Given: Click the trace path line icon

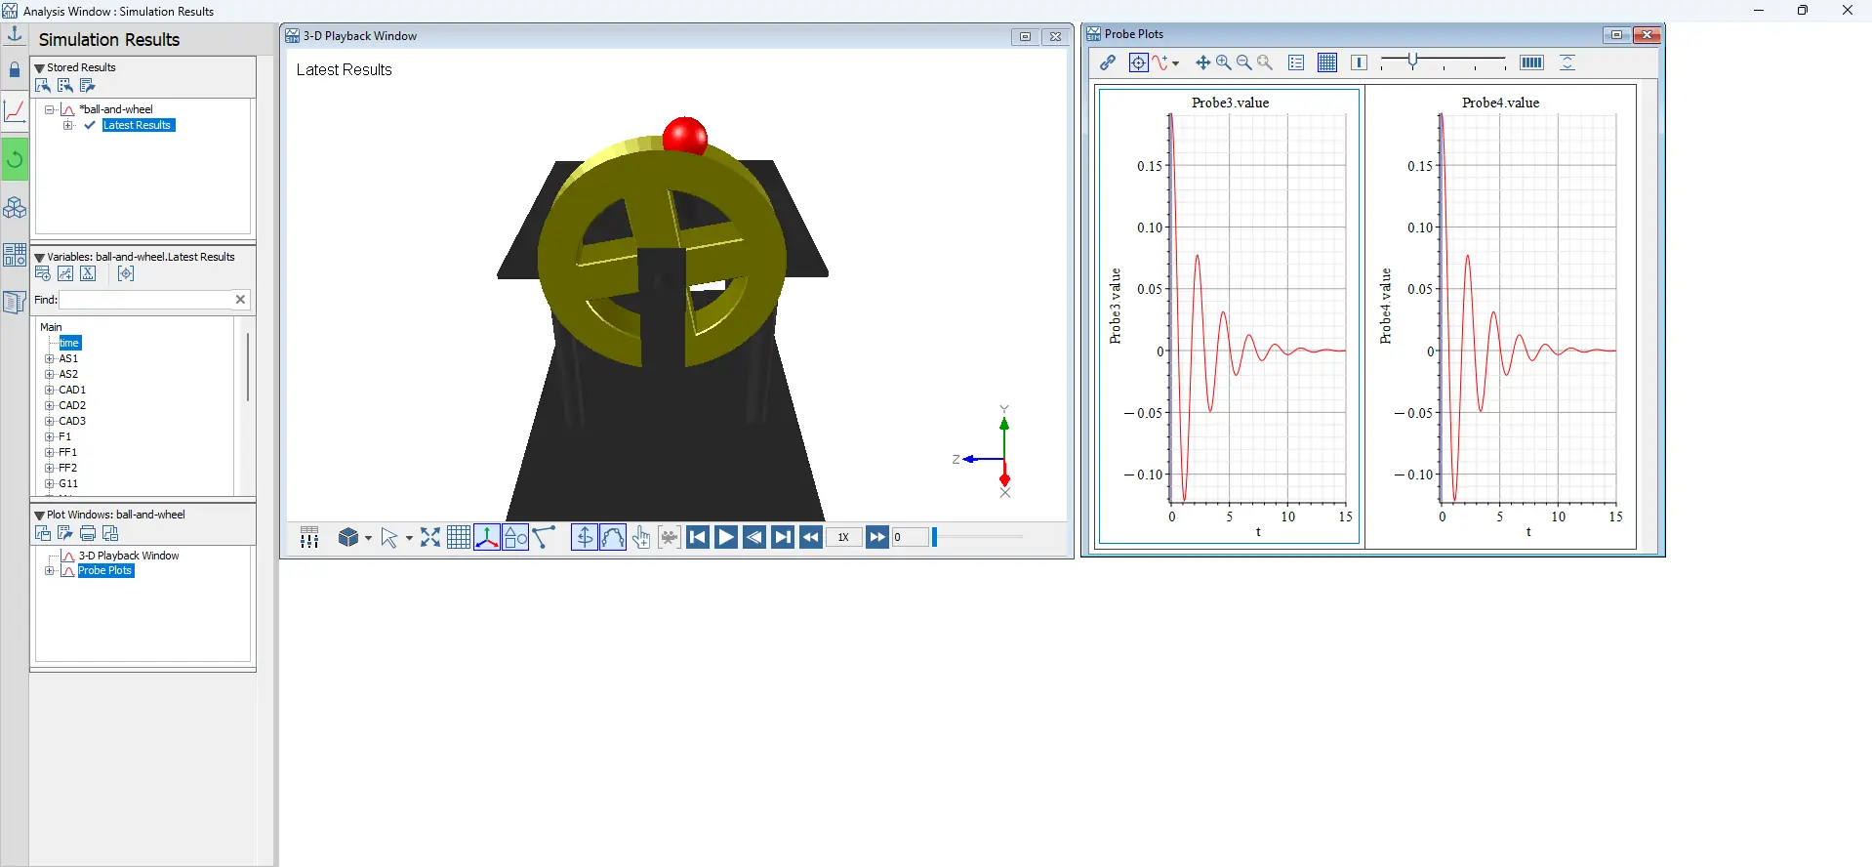Looking at the screenshot, I should (x=545, y=537).
